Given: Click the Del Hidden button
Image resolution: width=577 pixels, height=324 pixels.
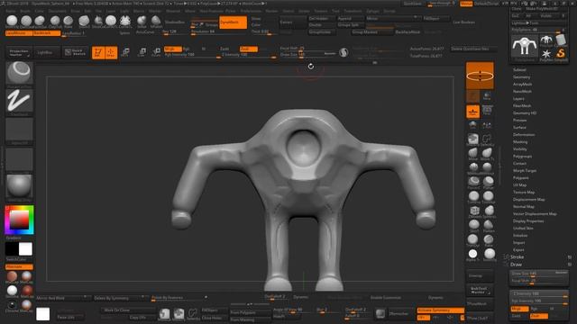Looking at the screenshot, I should tap(321, 18).
